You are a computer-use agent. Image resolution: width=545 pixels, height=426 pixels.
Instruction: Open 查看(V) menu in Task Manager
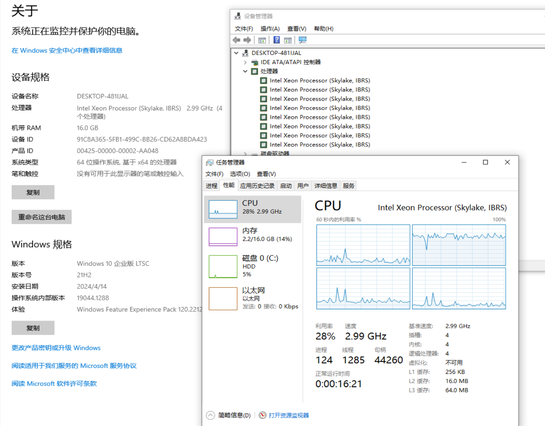click(266, 174)
